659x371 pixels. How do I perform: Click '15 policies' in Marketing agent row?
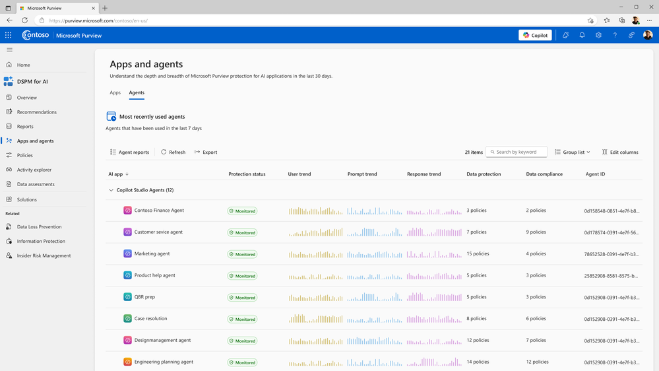[478, 253]
